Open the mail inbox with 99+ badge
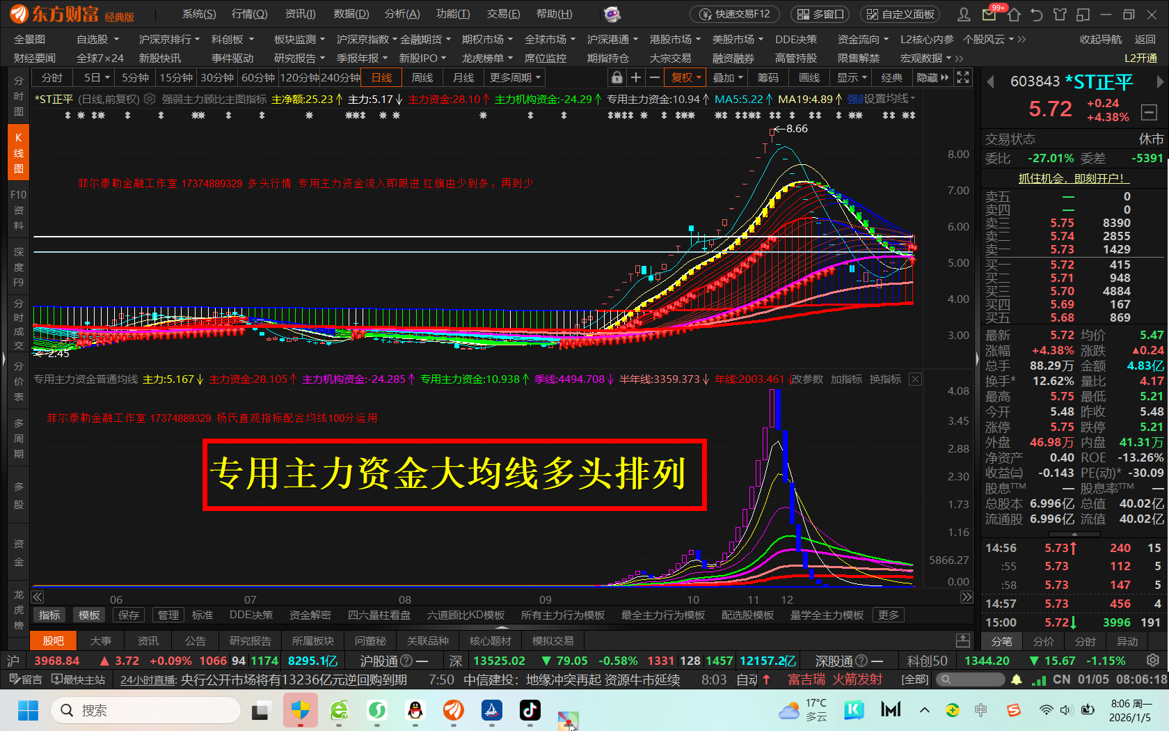The image size is (1169, 731). click(989, 14)
